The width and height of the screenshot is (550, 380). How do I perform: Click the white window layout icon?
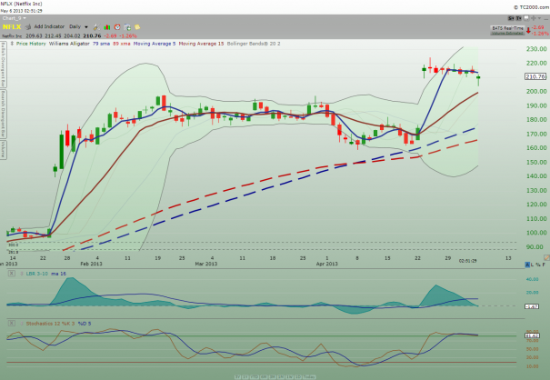(x=526, y=18)
